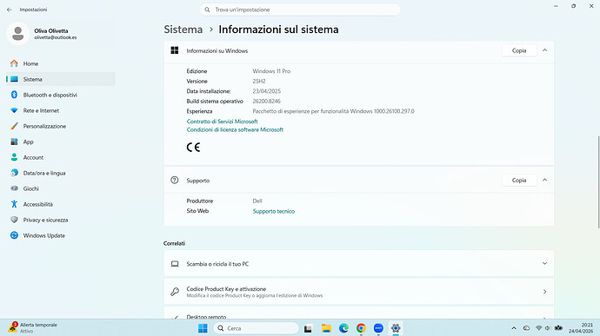Viewport: 600px width, 336px height.
Task: Open the App settings section
Action: [x=61, y=142]
